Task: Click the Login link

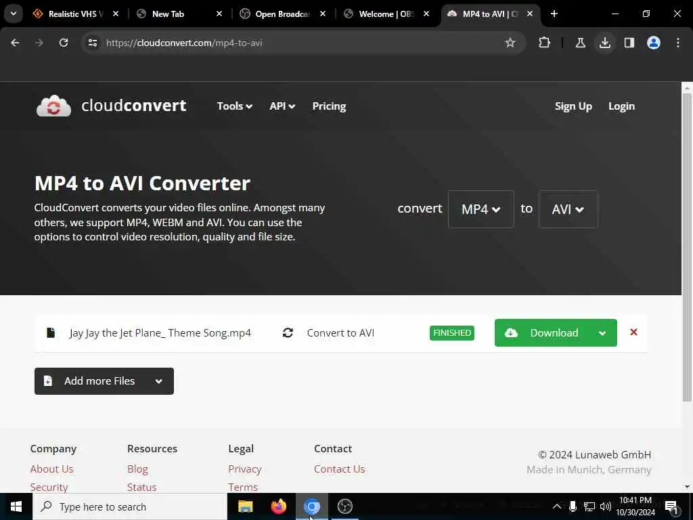Action: point(621,106)
